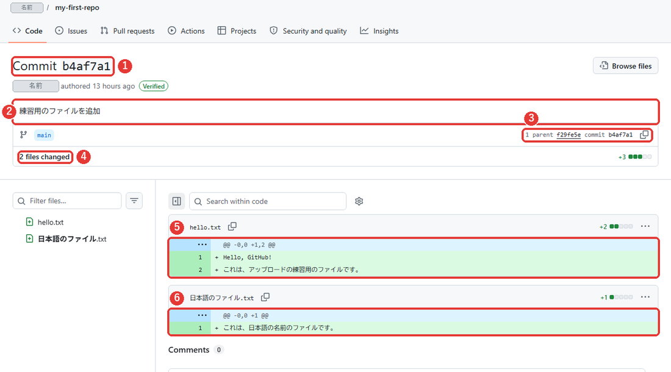Open the my-first-repo repository link
Screen dimensions: 671x372
click(77, 8)
